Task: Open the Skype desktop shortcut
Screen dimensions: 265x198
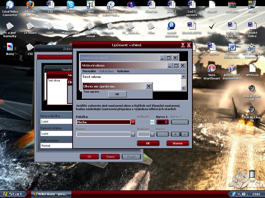Action: click(x=70, y=5)
